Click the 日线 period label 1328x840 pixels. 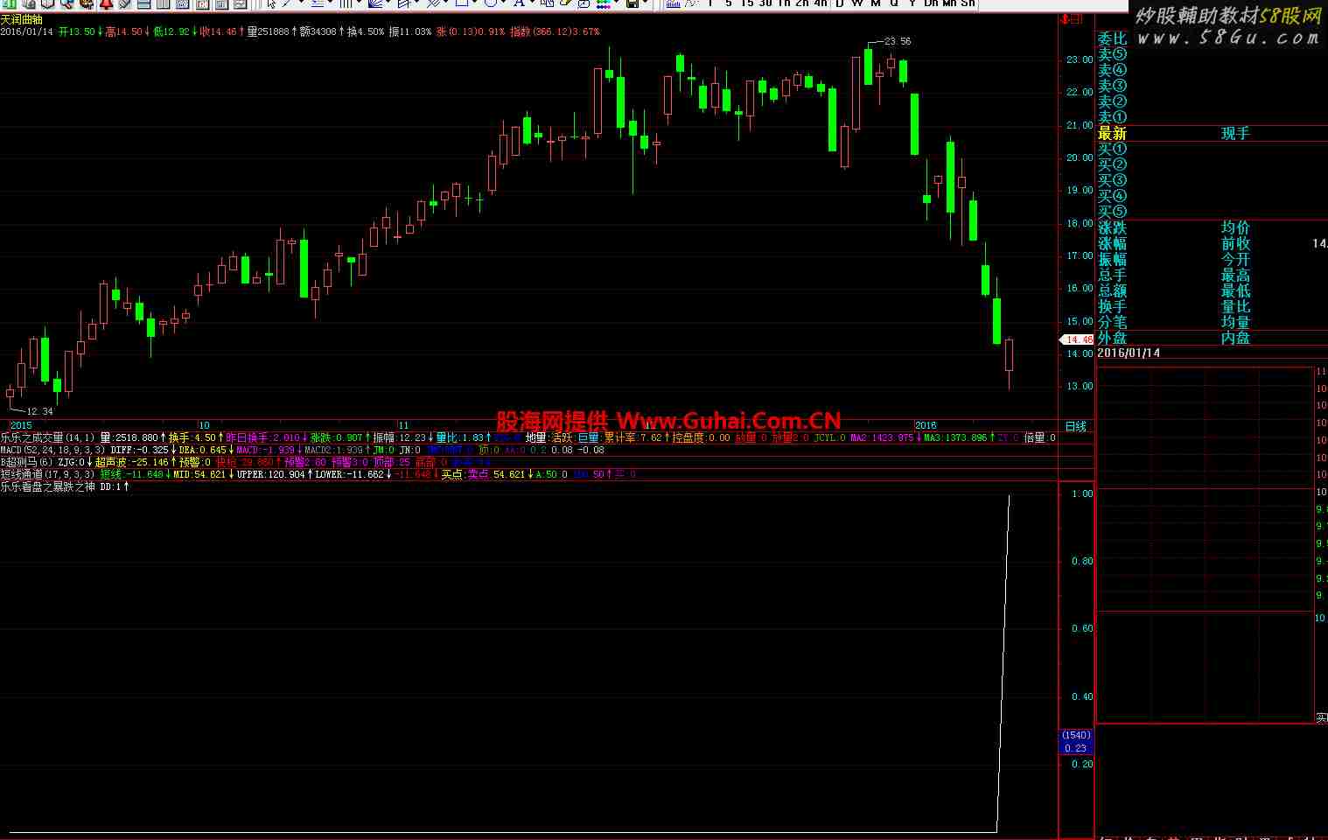point(1076,426)
